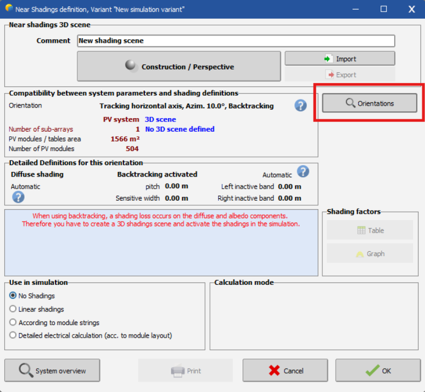
Task: Open the shading factors Table
Action: (370, 230)
